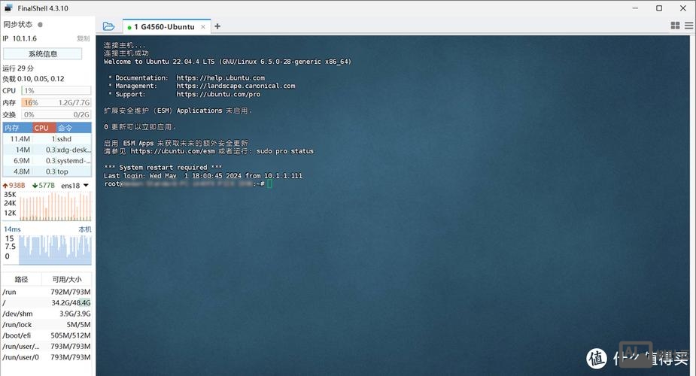The width and height of the screenshot is (696, 376).
Task: Click the 内存 usage bar
Action: pos(56,102)
